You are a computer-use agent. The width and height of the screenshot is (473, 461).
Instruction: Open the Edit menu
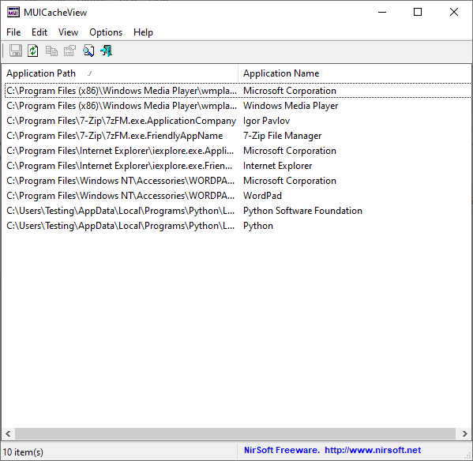click(39, 32)
